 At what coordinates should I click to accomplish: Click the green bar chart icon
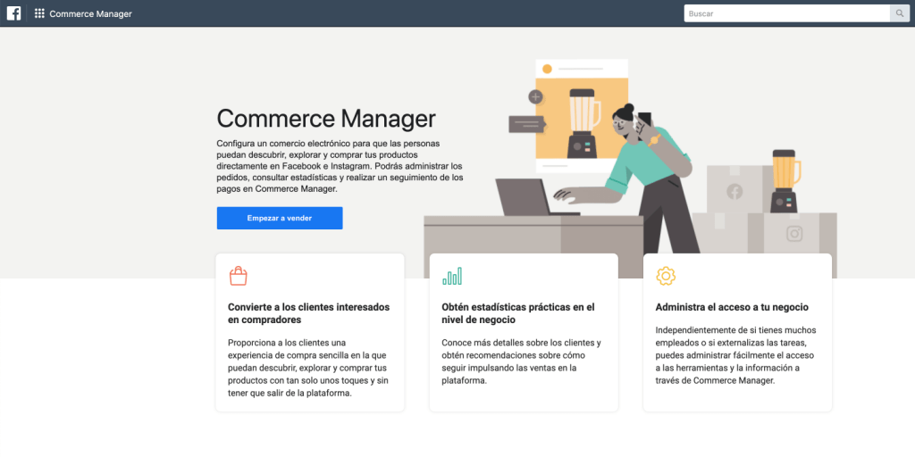452,276
